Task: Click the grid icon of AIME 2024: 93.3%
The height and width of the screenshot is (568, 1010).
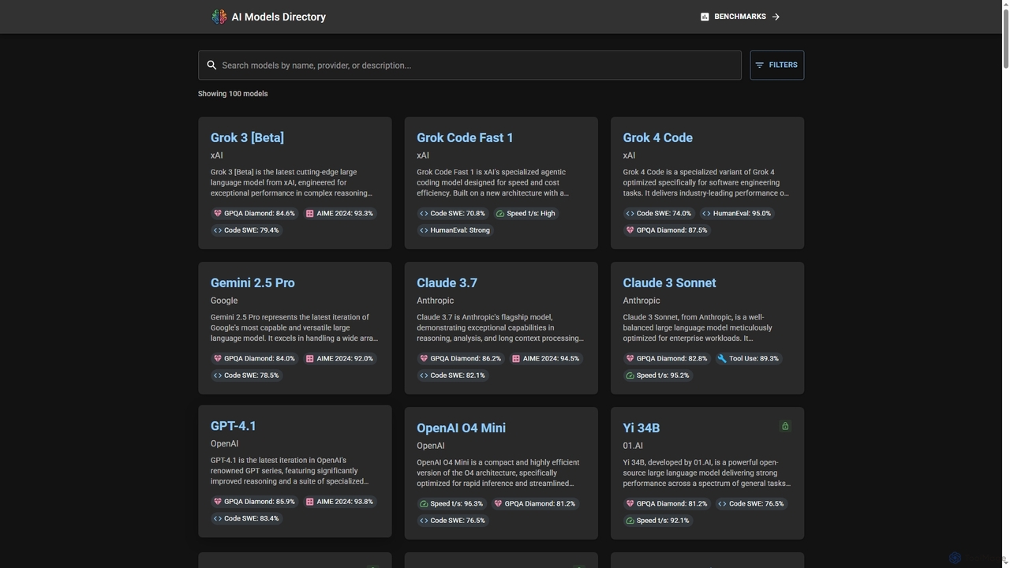Action: (310, 214)
